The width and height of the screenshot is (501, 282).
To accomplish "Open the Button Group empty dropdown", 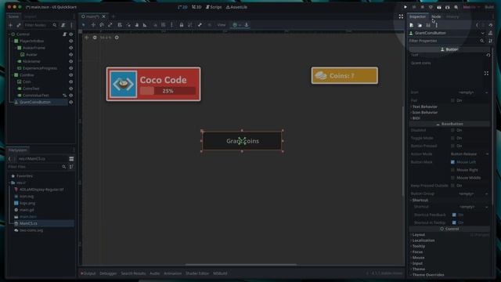I will pyautogui.click(x=470, y=193).
